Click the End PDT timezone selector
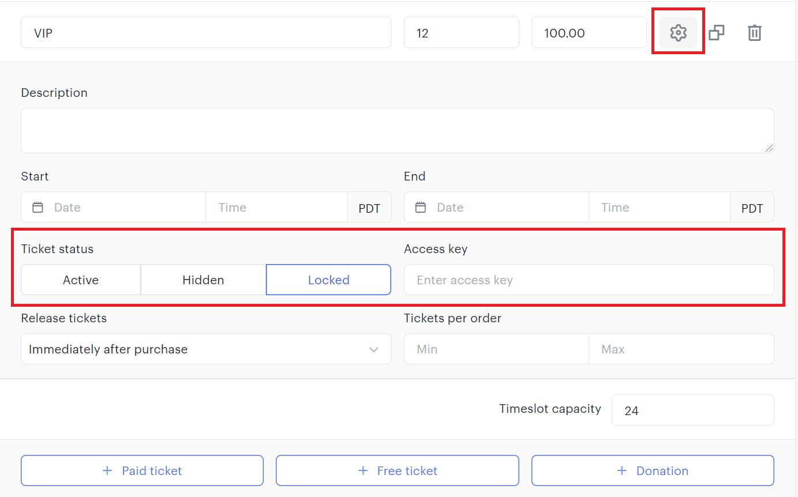The width and height of the screenshot is (798, 497). [752, 208]
